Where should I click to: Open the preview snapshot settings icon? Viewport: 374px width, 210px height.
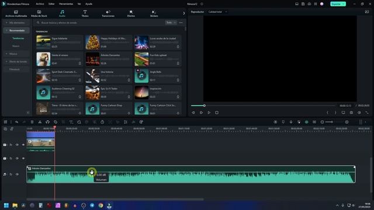pyautogui.click(x=367, y=12)
